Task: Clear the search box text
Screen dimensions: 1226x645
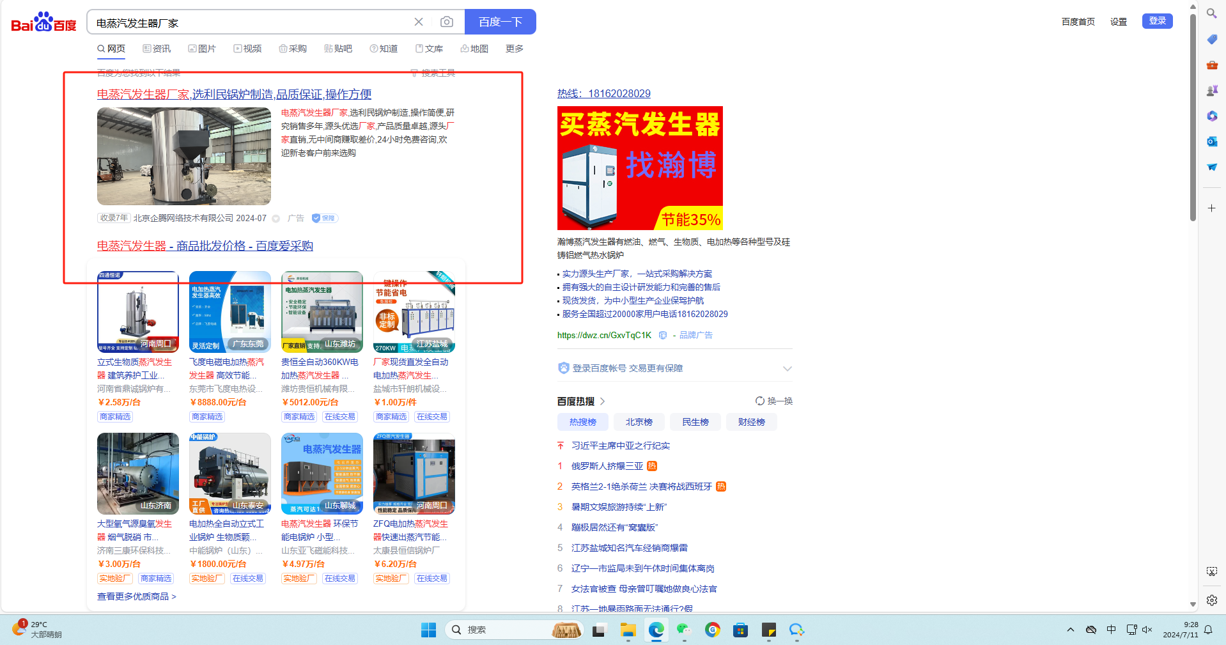Action: pyautogui.click(x=419, y=22)
